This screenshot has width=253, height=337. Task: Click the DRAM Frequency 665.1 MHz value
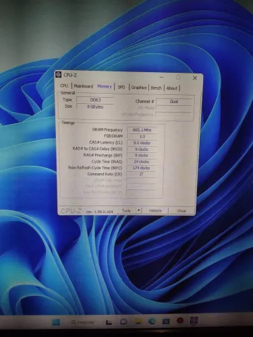tap(142, 130)
